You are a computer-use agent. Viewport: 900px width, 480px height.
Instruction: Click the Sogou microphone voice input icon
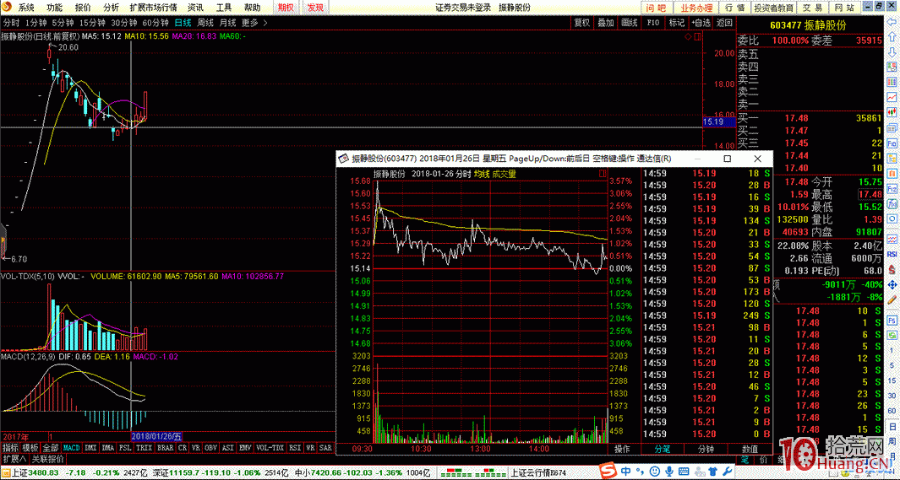[668, 472]
